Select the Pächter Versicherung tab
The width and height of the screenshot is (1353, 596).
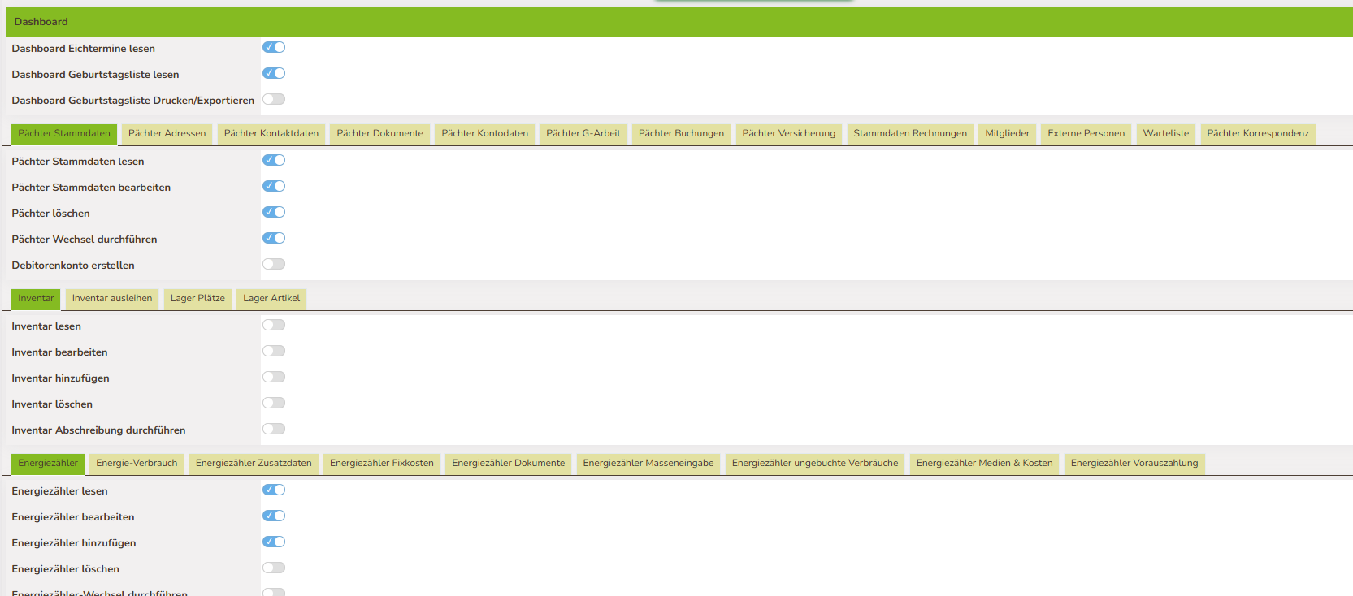click(788, 134)
